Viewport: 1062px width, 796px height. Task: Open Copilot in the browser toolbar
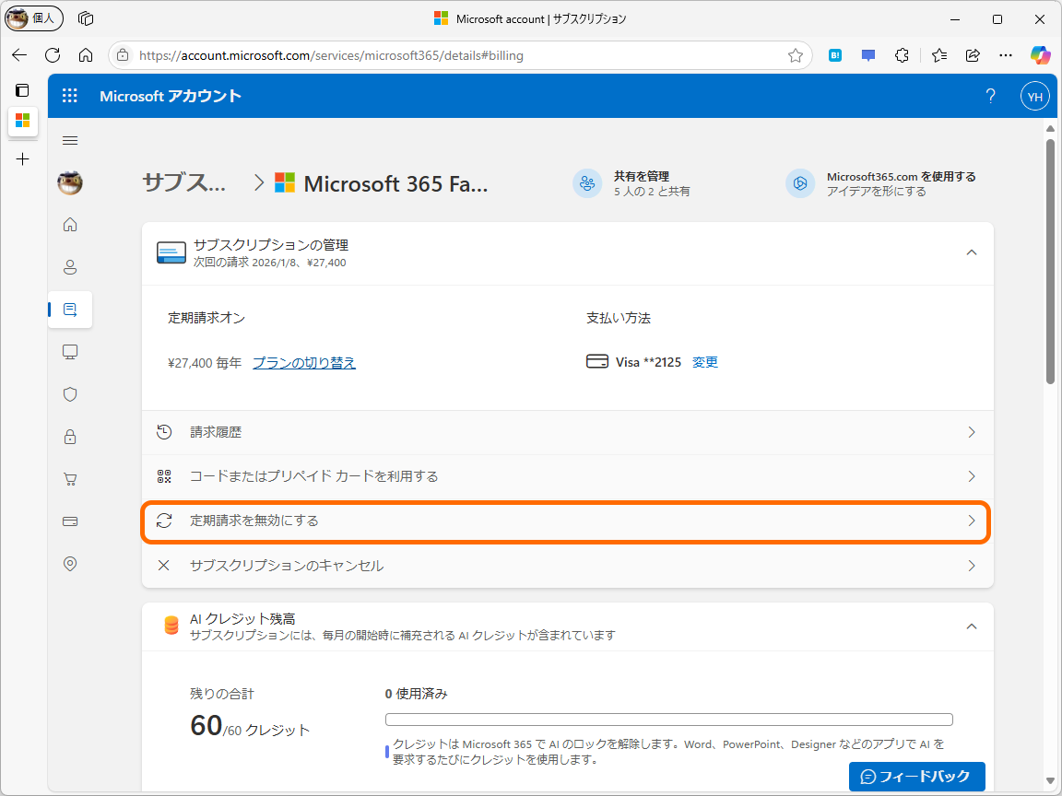point(1040,54)
